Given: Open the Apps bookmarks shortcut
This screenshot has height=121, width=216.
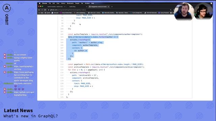Looking at the screenshot, I should point(41,13).
